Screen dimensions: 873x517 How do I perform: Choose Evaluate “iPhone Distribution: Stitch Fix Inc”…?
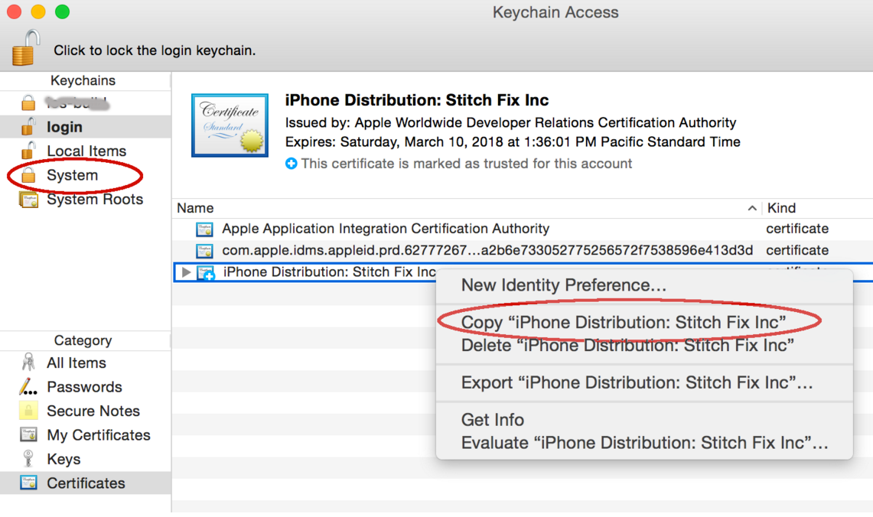[645, 442]
